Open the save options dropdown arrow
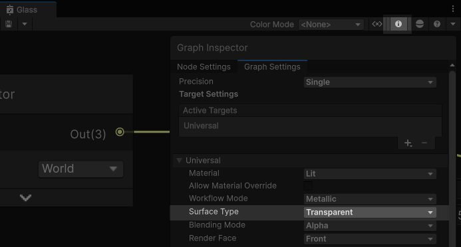The width and height of the screenshot is (461, 247). 25,24
